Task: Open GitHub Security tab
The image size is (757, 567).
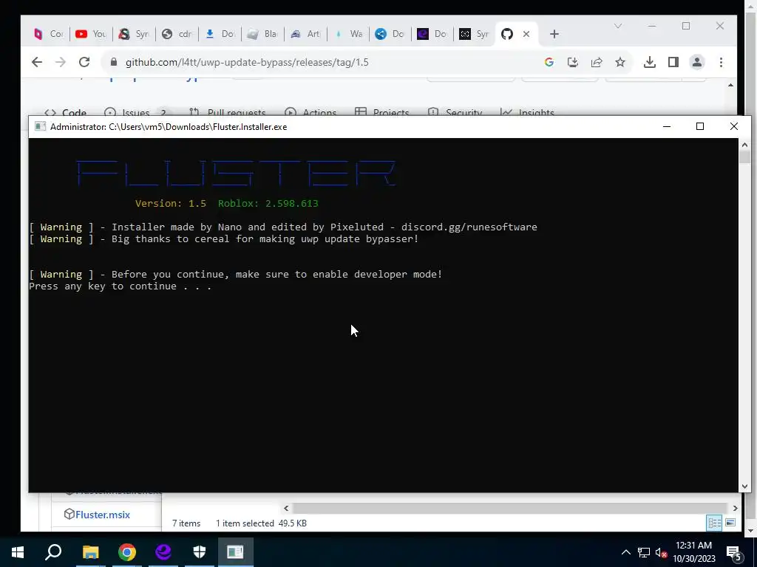Action: pos(455,112)
